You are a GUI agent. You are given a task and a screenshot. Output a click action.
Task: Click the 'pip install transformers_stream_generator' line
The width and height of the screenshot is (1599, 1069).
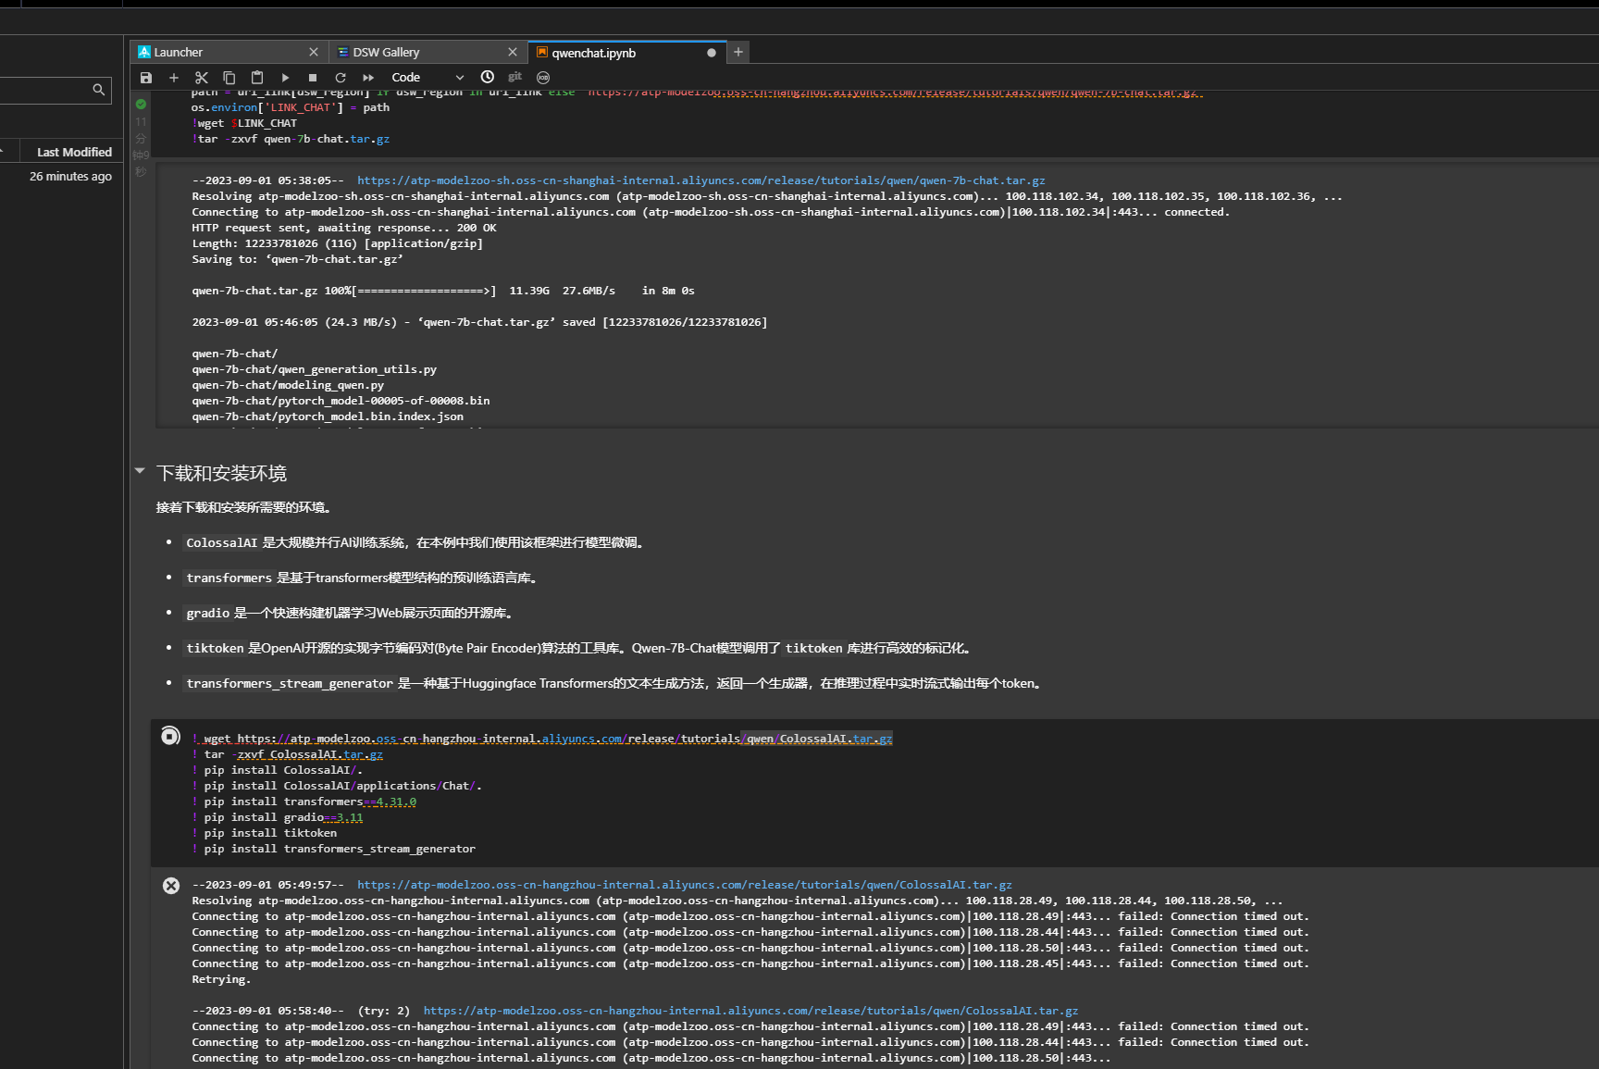[x=334, y=849]
